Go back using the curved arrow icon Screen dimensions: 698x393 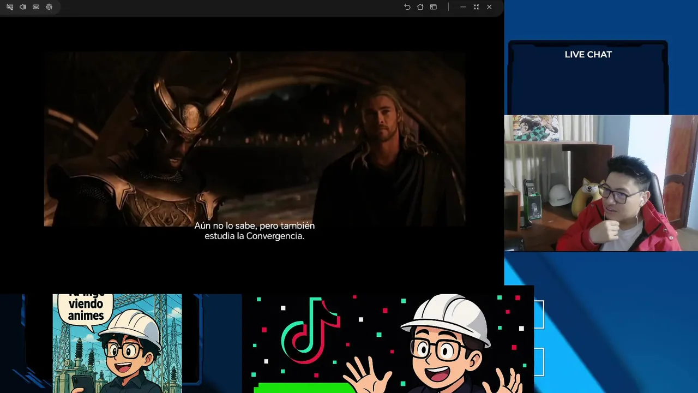click(407, 7)
